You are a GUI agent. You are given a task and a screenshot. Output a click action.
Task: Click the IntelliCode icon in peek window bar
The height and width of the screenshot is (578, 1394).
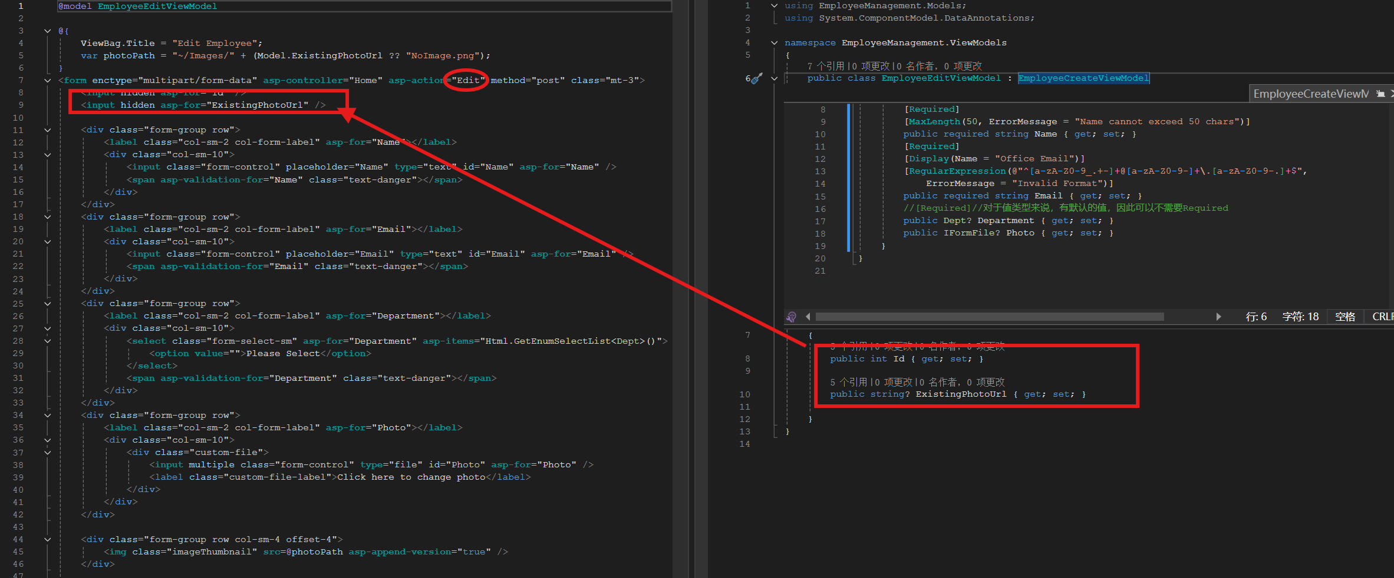(792, 317)
